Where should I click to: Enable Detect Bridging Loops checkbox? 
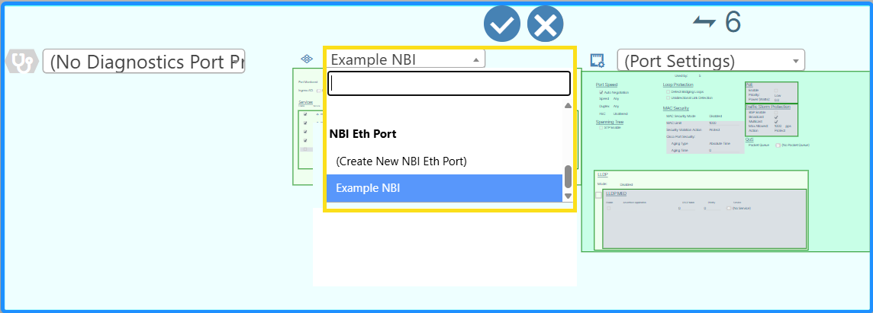click(x=667, y=91)
